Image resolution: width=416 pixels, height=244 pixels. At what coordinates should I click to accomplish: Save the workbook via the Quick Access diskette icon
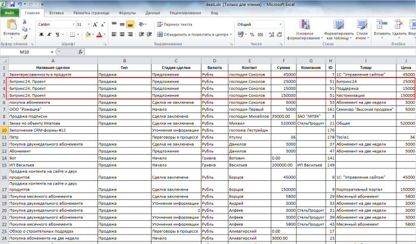12,4
